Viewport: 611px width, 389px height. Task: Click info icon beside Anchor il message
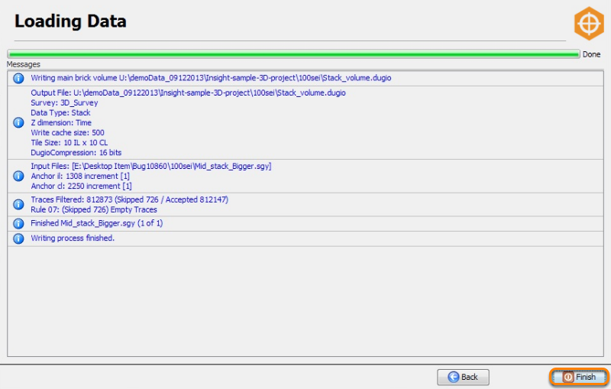18,177
